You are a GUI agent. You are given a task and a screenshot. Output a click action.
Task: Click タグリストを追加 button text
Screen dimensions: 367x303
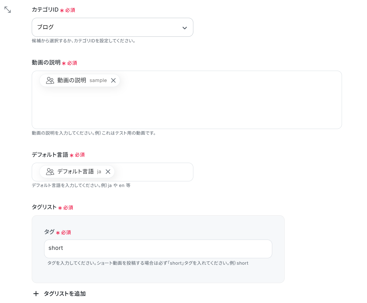(65, 294)
